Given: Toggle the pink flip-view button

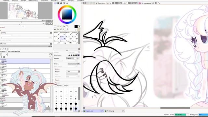Looking at the screenshot, I should [140, 3].
